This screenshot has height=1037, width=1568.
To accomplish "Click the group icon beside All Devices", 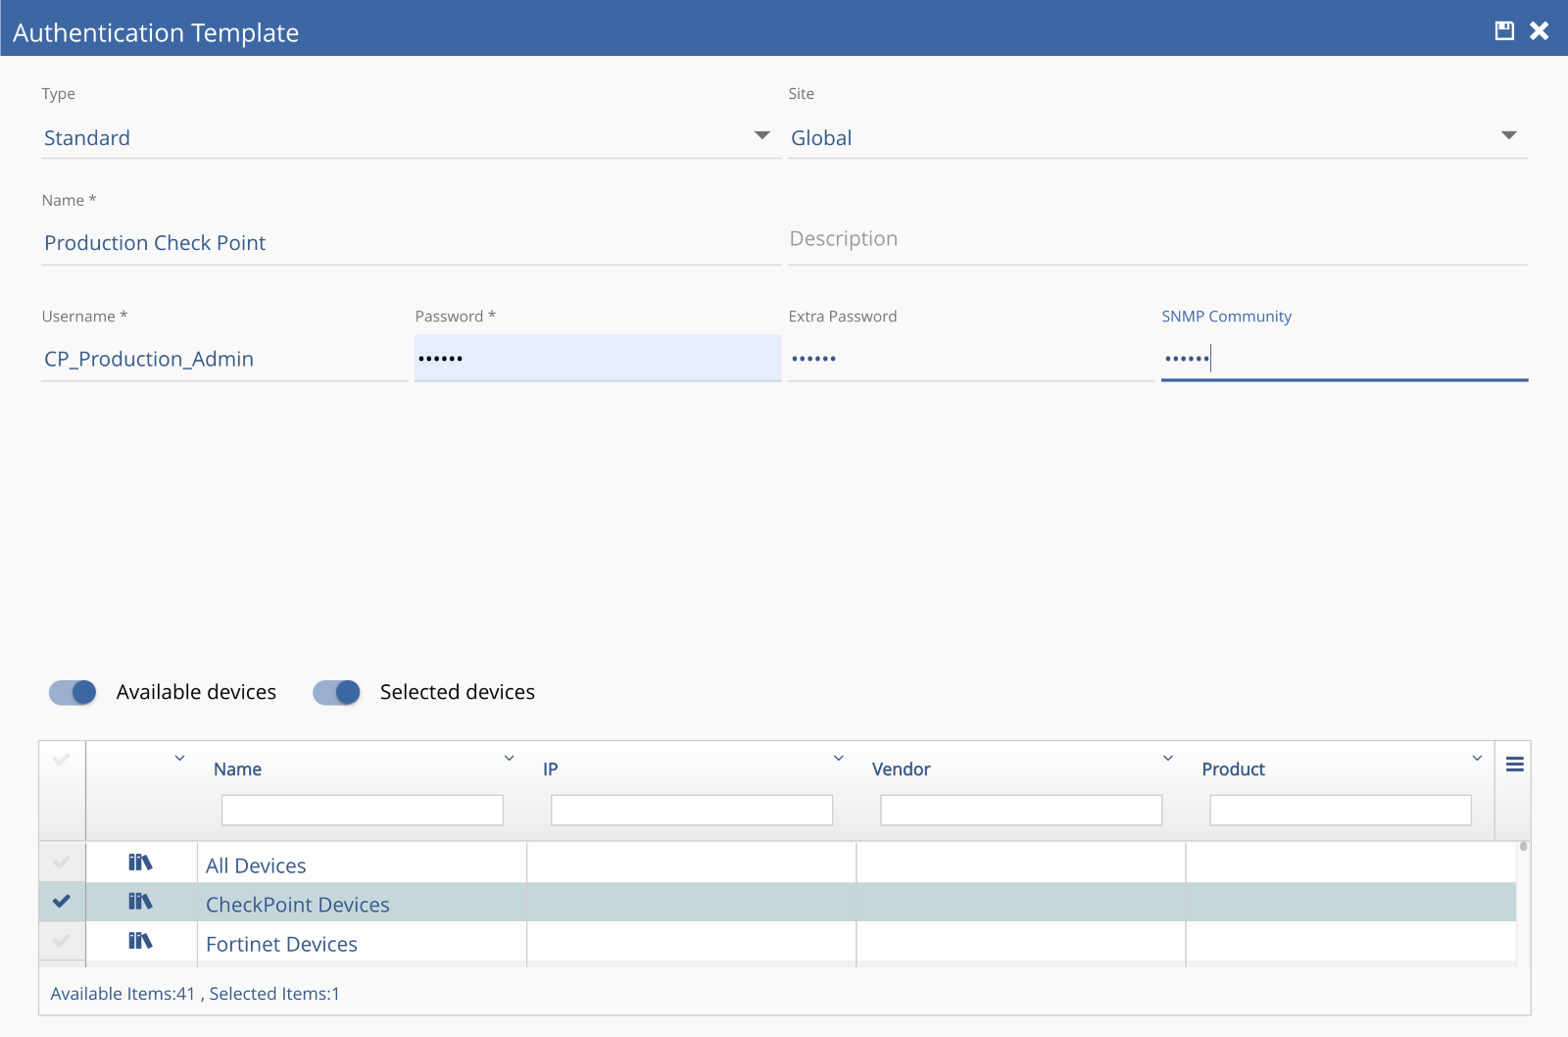I will 140,862.
